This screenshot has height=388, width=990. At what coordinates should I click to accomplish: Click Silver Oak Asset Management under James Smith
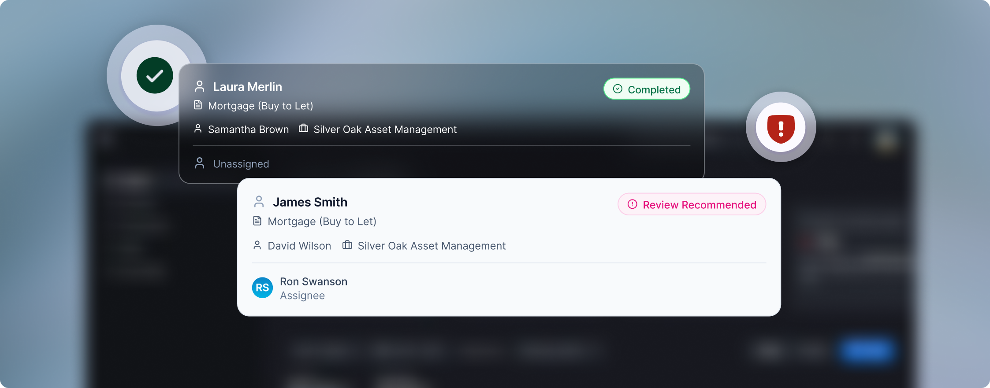(432, 246)
